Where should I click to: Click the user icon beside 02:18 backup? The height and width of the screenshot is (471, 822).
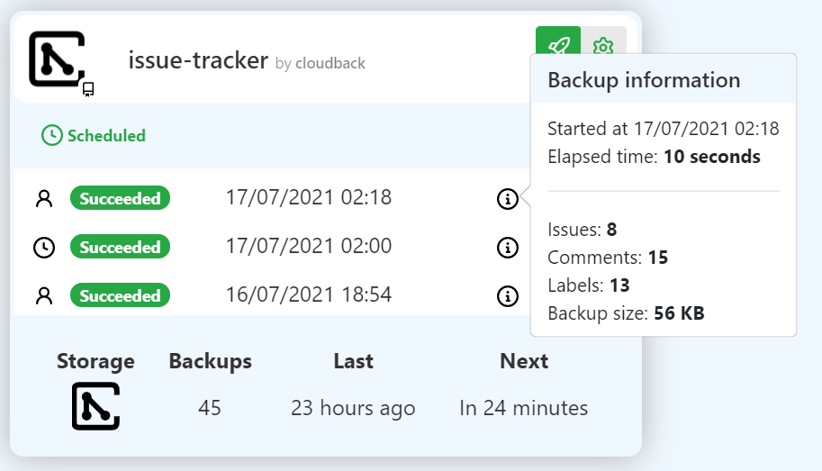pyautogui.click(x=44, y=199)
